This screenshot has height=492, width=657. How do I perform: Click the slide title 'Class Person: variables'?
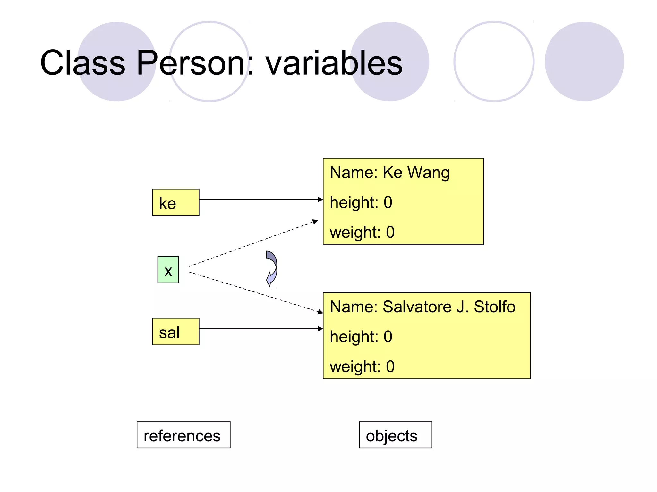(221, 63)
